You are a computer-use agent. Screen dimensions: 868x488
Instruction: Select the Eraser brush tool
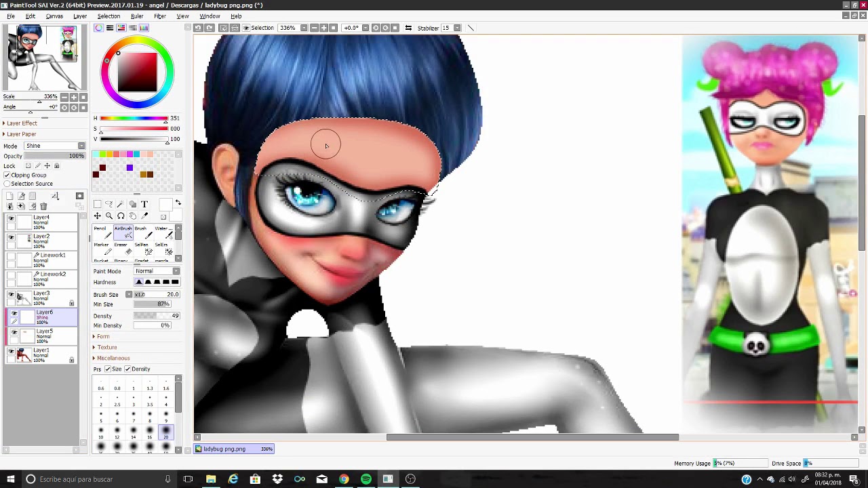coord(123,249)
